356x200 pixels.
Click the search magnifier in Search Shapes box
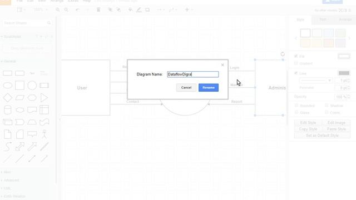49,23
